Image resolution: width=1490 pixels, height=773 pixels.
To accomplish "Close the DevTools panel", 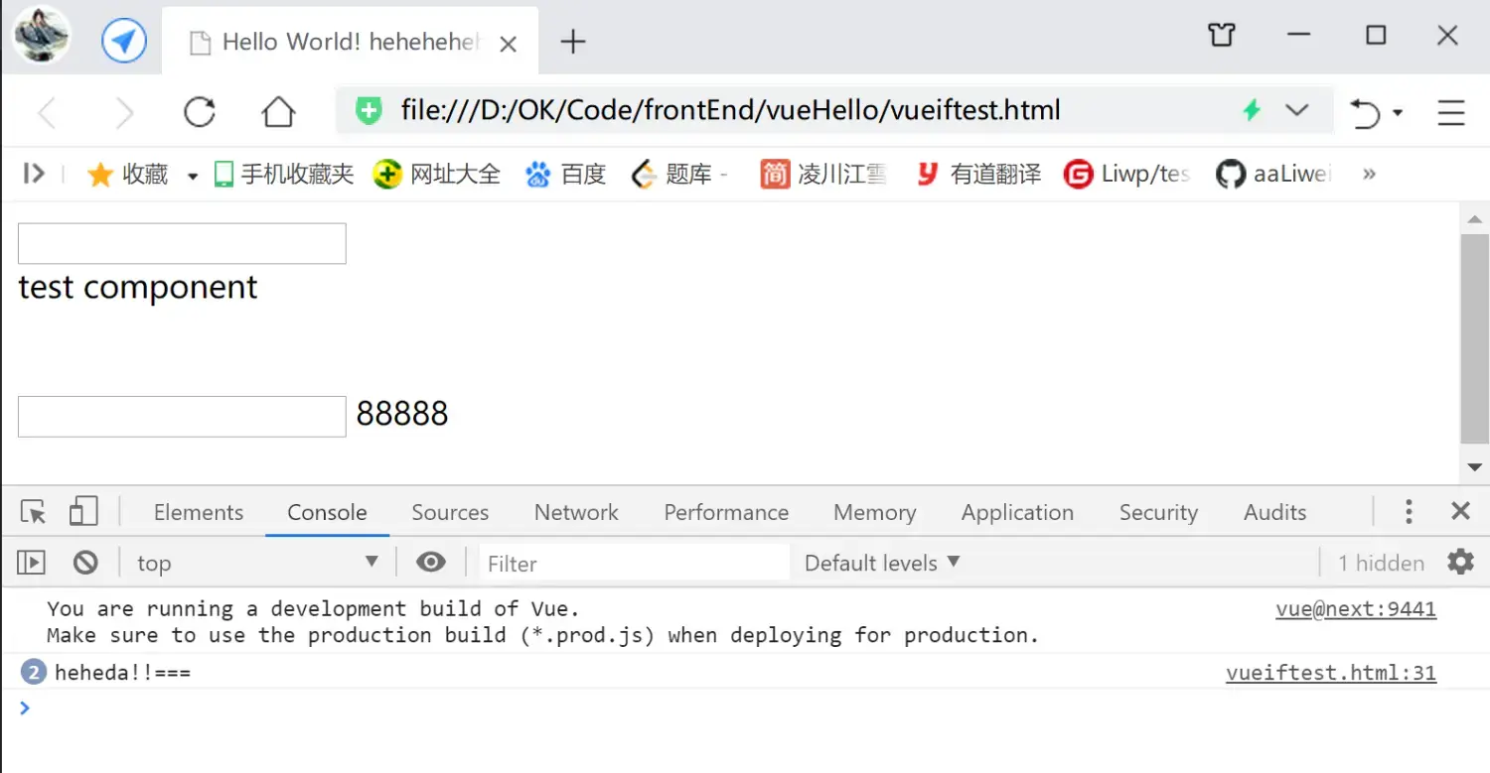I will 1460,511.
